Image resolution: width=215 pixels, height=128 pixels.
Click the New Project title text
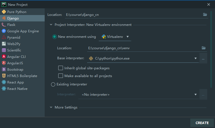pyautogui.click(x=18, y=4)
